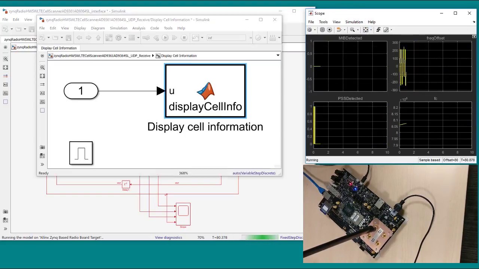Click Scope scale axes limits icon

pyautogui.click(x=366, y=30)
